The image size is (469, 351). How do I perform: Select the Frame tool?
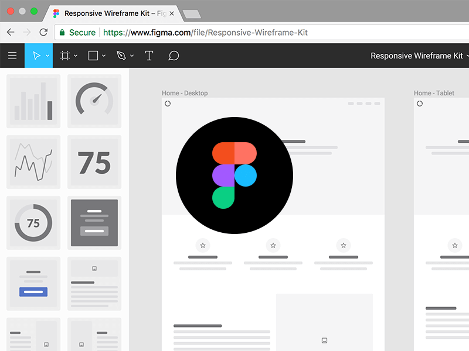[x=65, y=56]
